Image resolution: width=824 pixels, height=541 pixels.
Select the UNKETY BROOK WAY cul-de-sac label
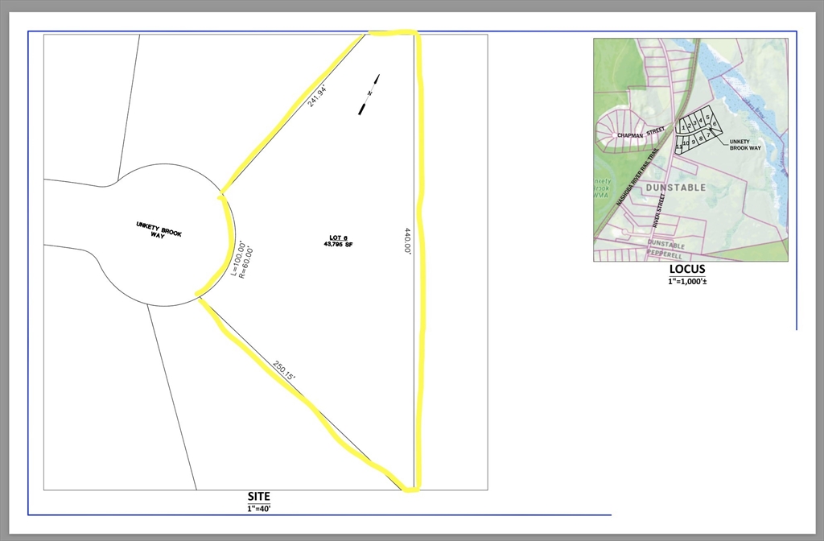pos(159,231)
